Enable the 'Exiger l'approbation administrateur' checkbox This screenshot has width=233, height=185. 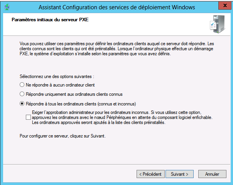[28, 117]
